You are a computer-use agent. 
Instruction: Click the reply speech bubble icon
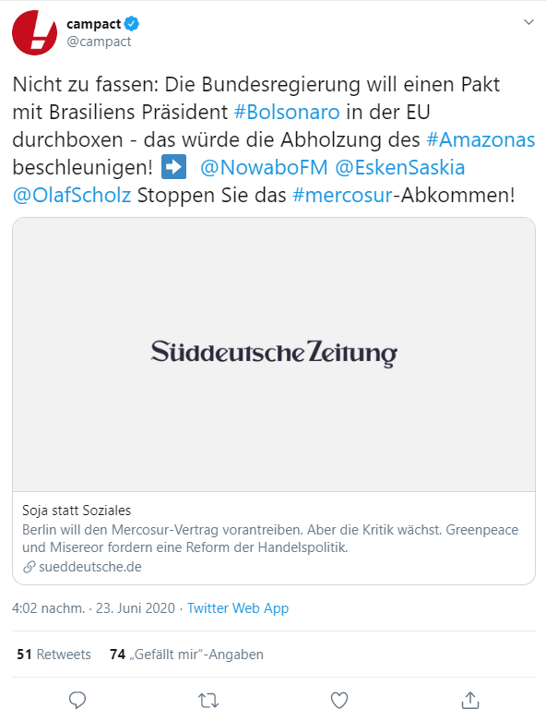[x=77, y=701]
